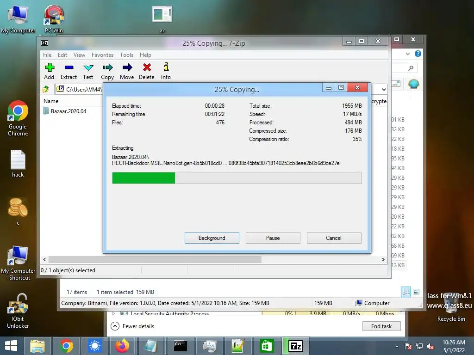The width and height of the screenshot is (474, 355).
Task: Expand the address bar dropdown arrow
Action: (x=384, y=89)
